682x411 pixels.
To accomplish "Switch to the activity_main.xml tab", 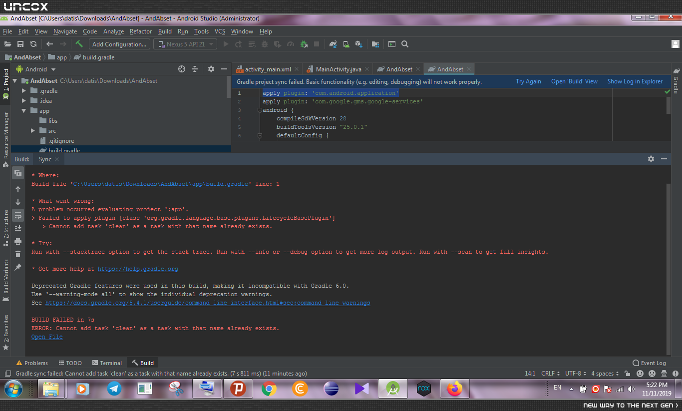I will pos(268,69).
